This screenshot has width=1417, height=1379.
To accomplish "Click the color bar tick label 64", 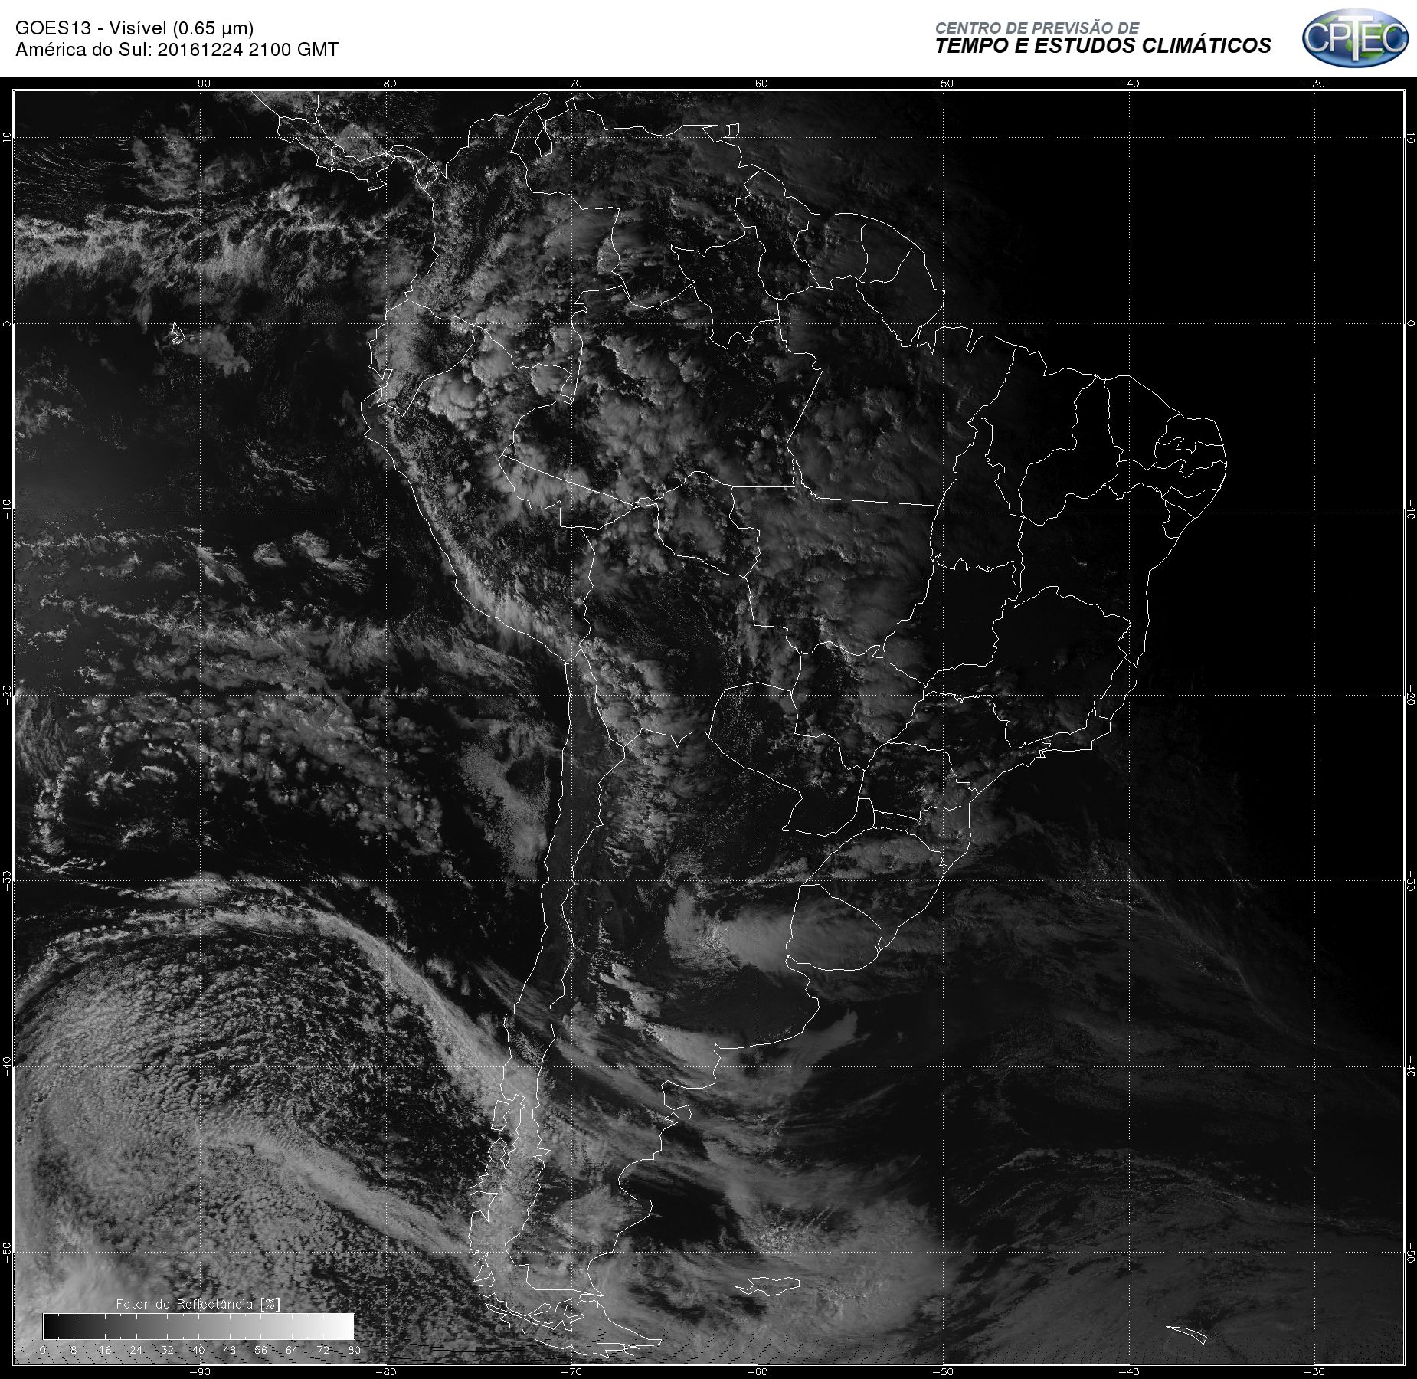I will tap(292, 1350).
